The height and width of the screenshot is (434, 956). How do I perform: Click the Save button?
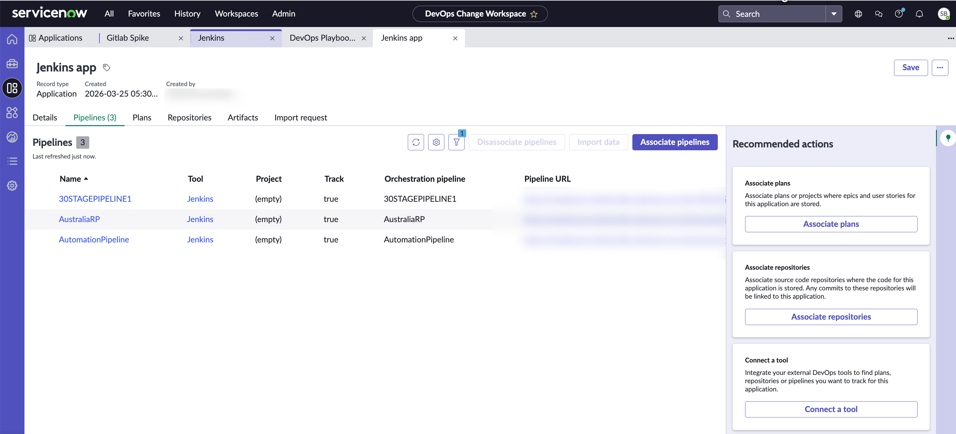(x=911, y=68)
